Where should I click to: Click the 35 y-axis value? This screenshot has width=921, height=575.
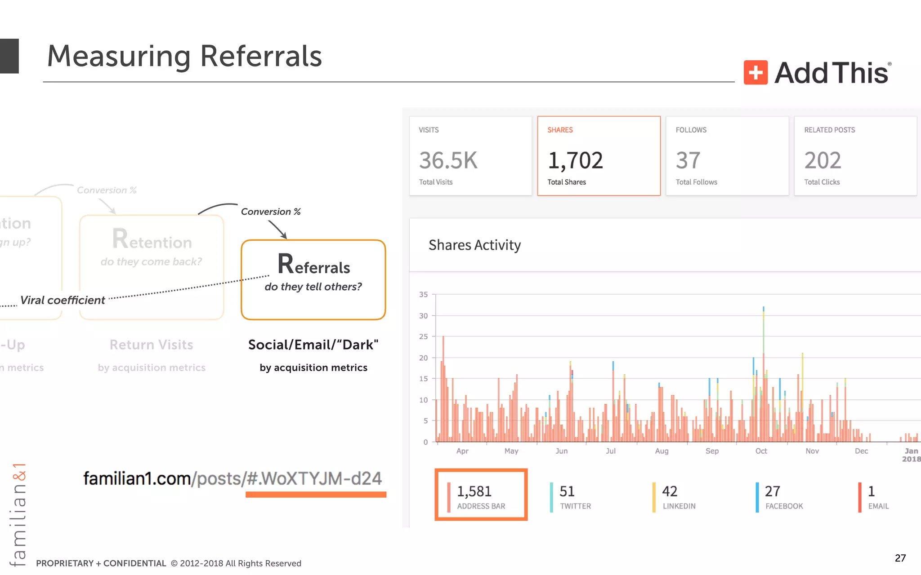[x=424, y=295]
